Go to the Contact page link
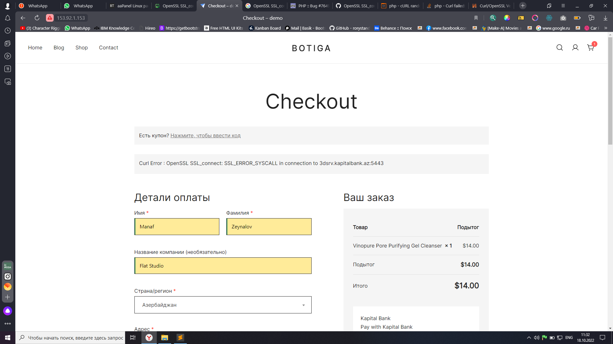This screenshot has height=344, width=613. point(108,47)
